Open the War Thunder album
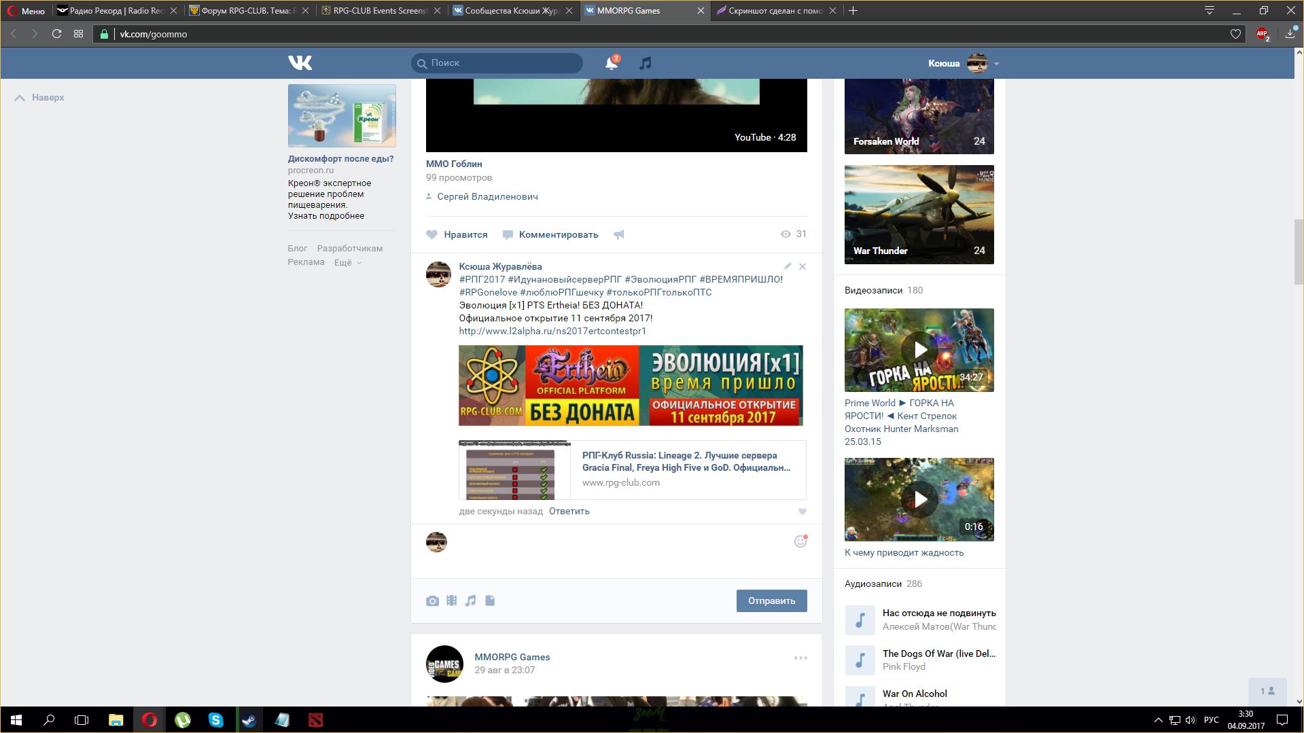The height and width of the screenshot is (733, 1304). coord(919,215)
